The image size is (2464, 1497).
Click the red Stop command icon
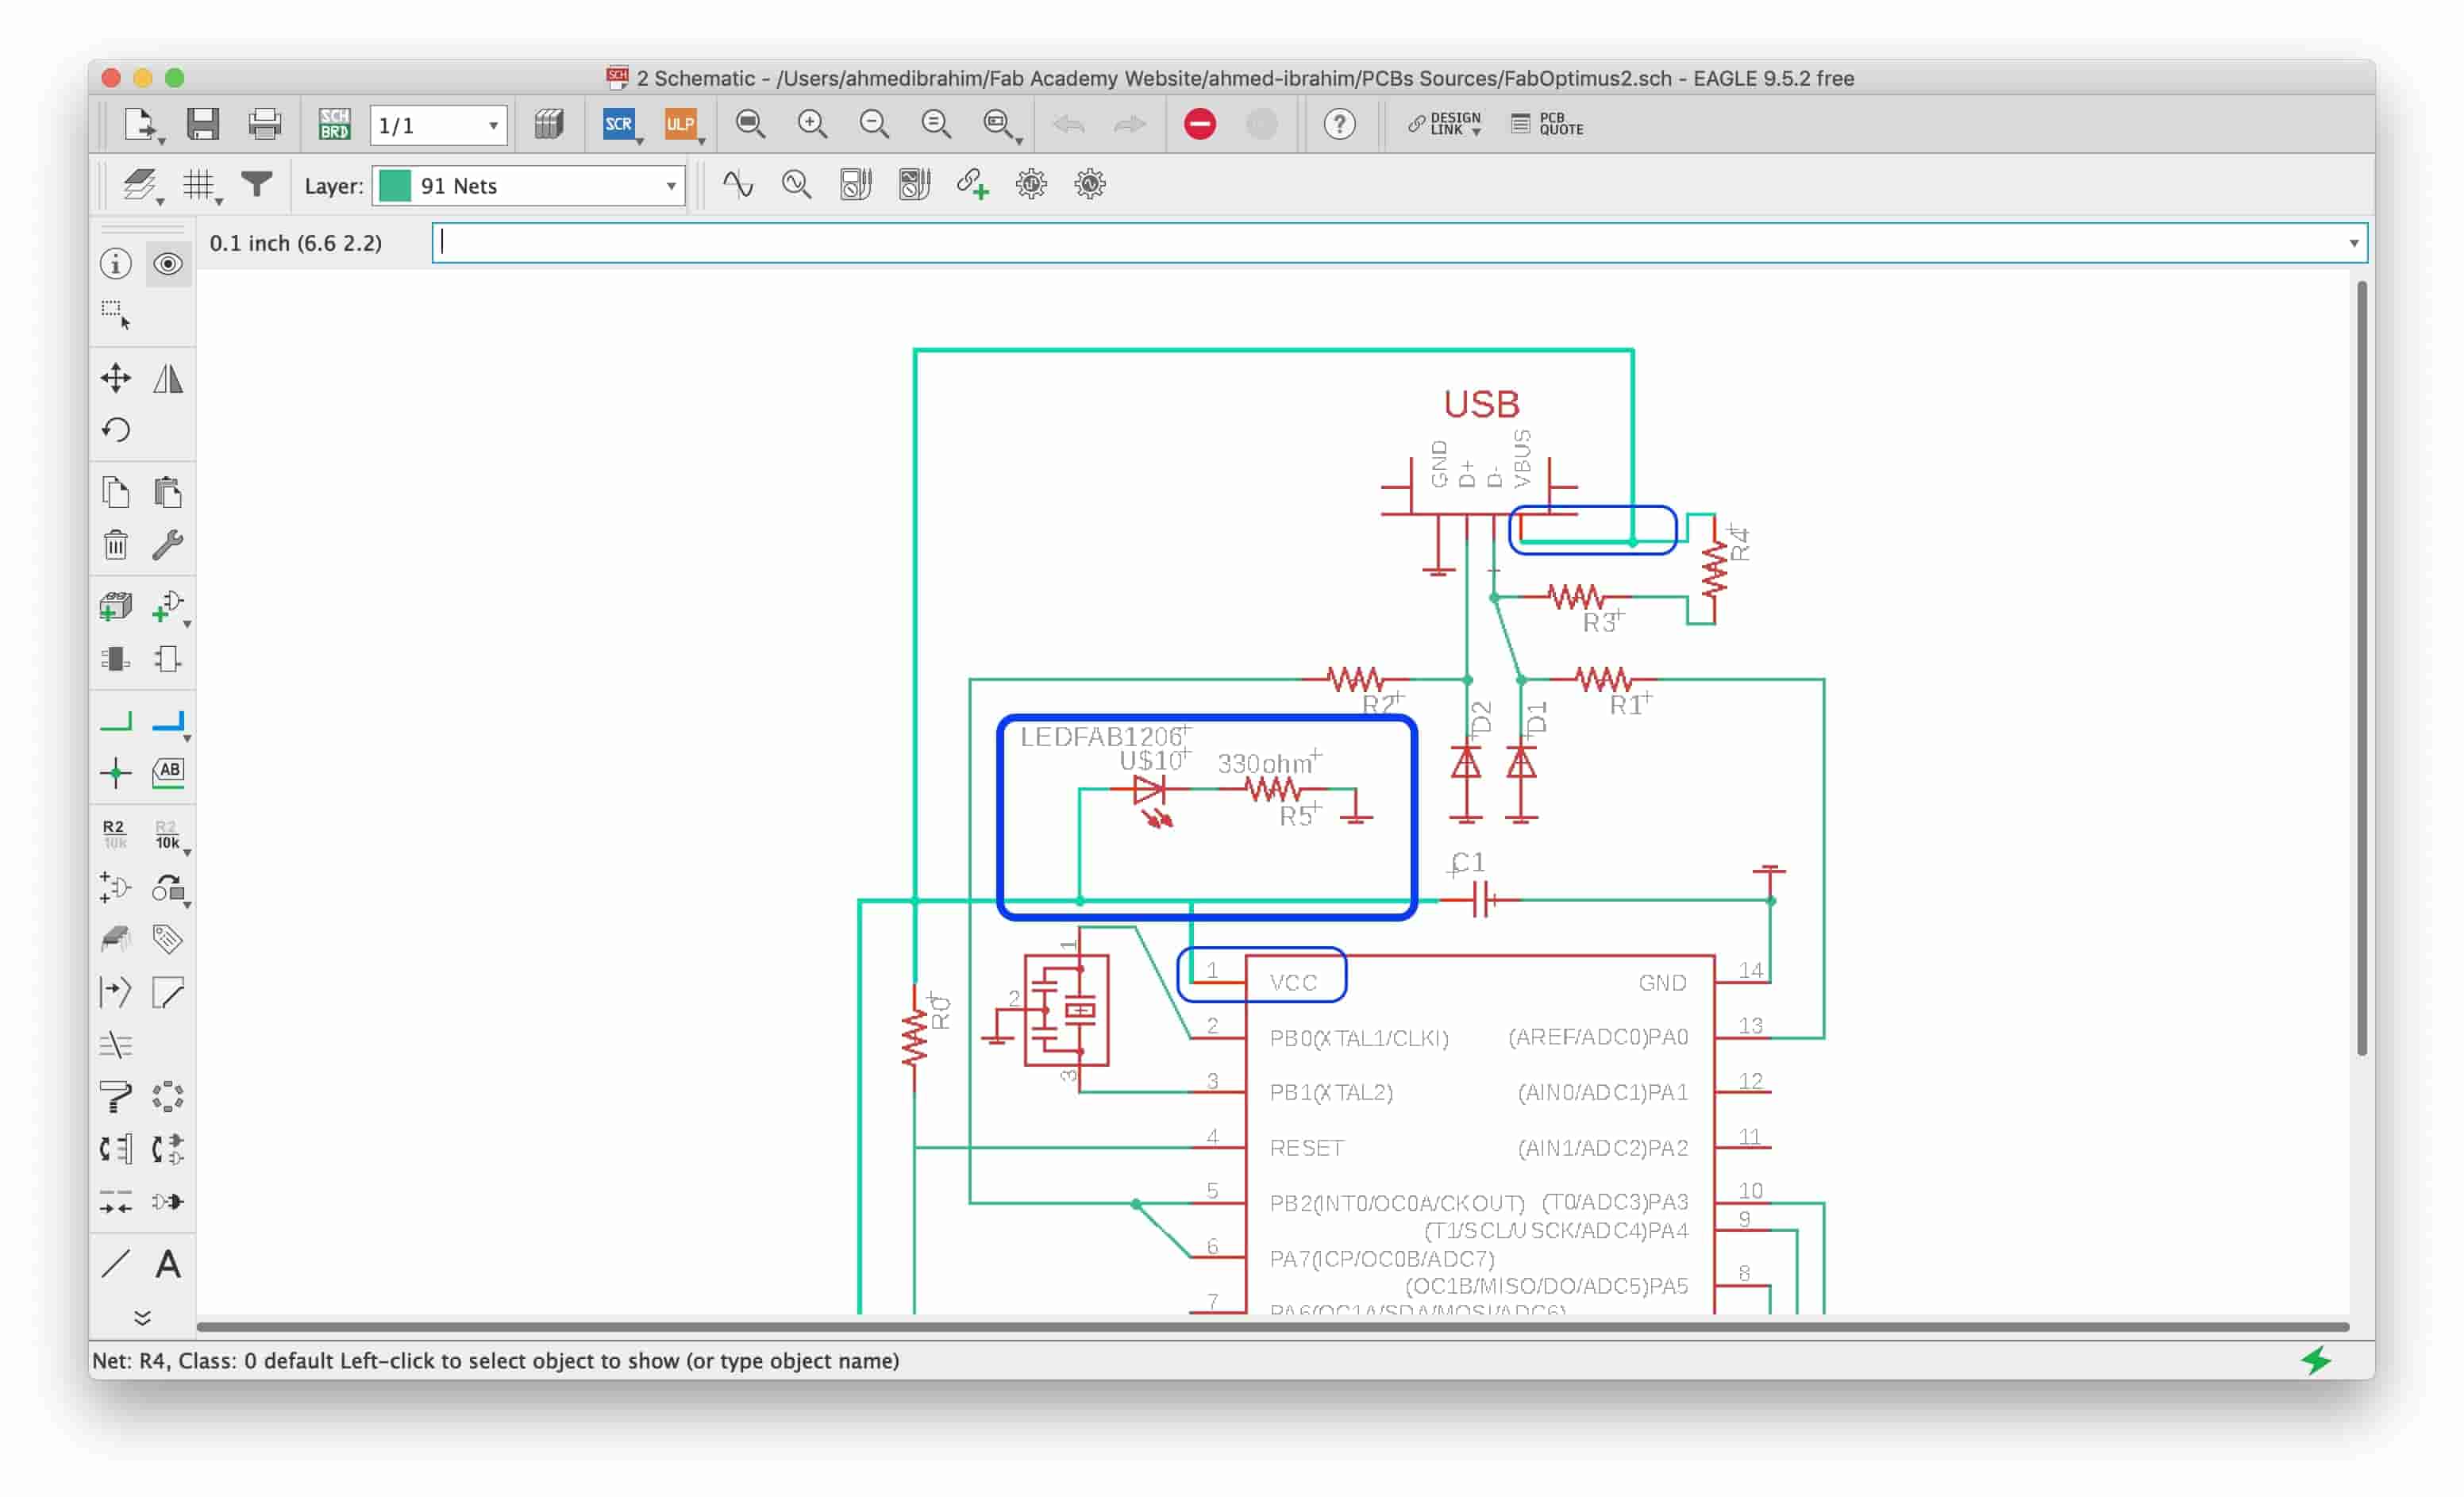[x=1200, y=124]
